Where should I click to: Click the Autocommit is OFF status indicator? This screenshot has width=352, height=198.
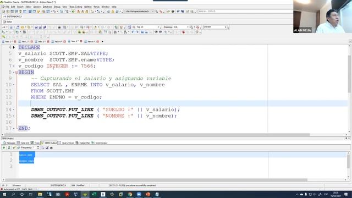pyautogui.click(x=10, y=189)
